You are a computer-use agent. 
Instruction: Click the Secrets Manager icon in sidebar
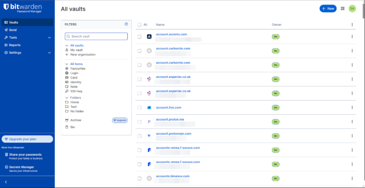pyautogui.click(x=6, y=167)
